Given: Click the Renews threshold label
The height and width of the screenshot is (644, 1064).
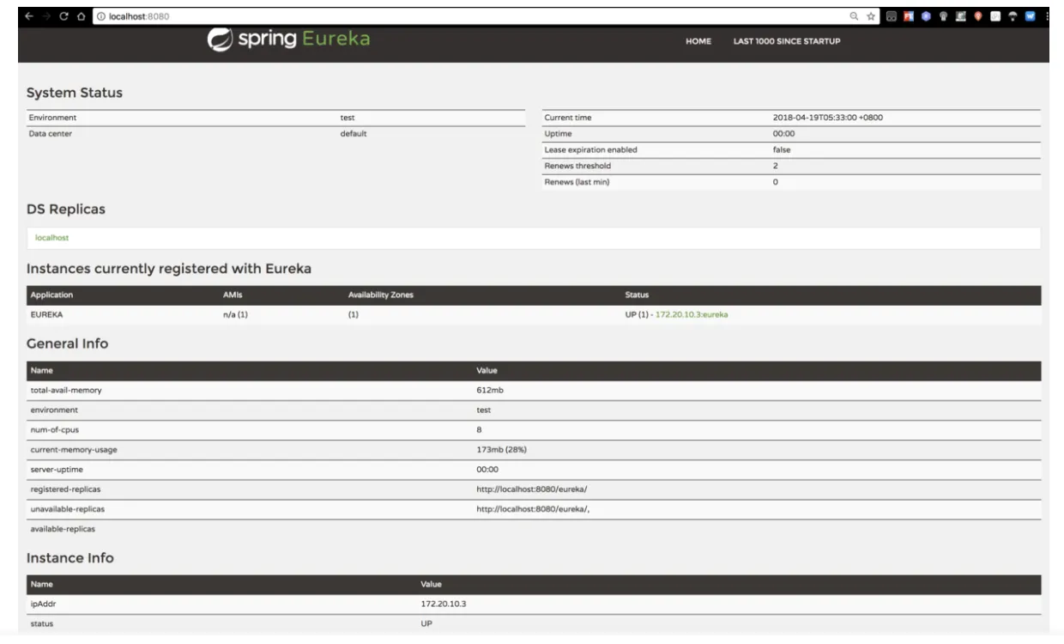Looking at the screenshot, I should pyautogui.click(x=577, y=166).
